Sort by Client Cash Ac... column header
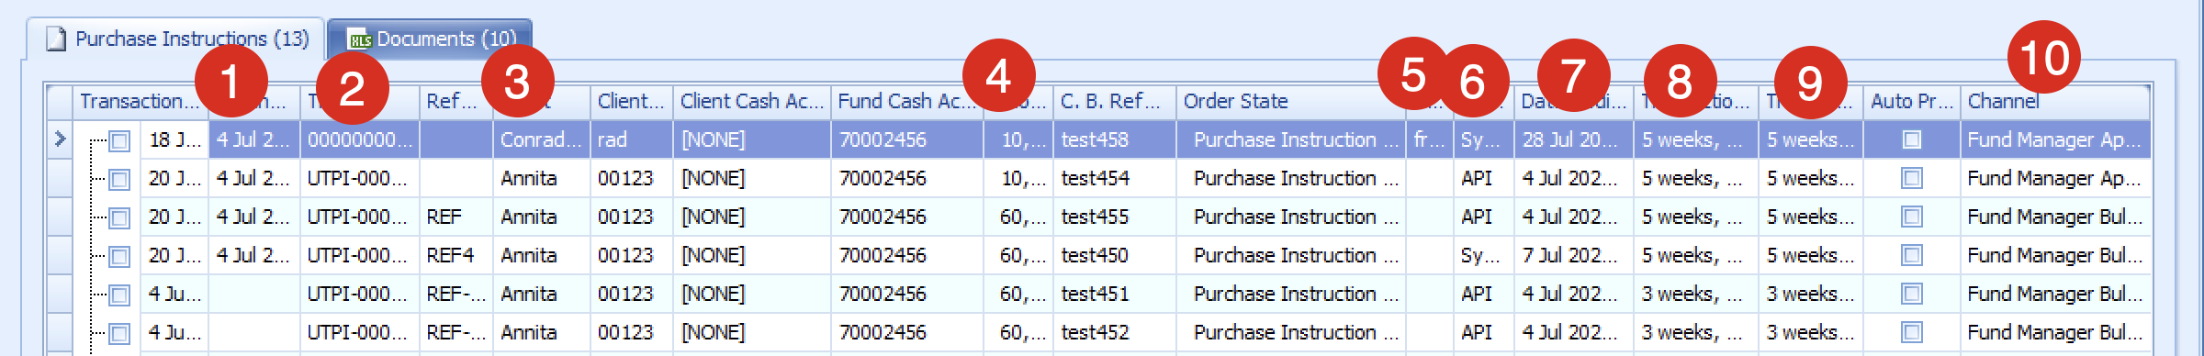Screen dimensions: 2204x356 (x=752, y=101)
